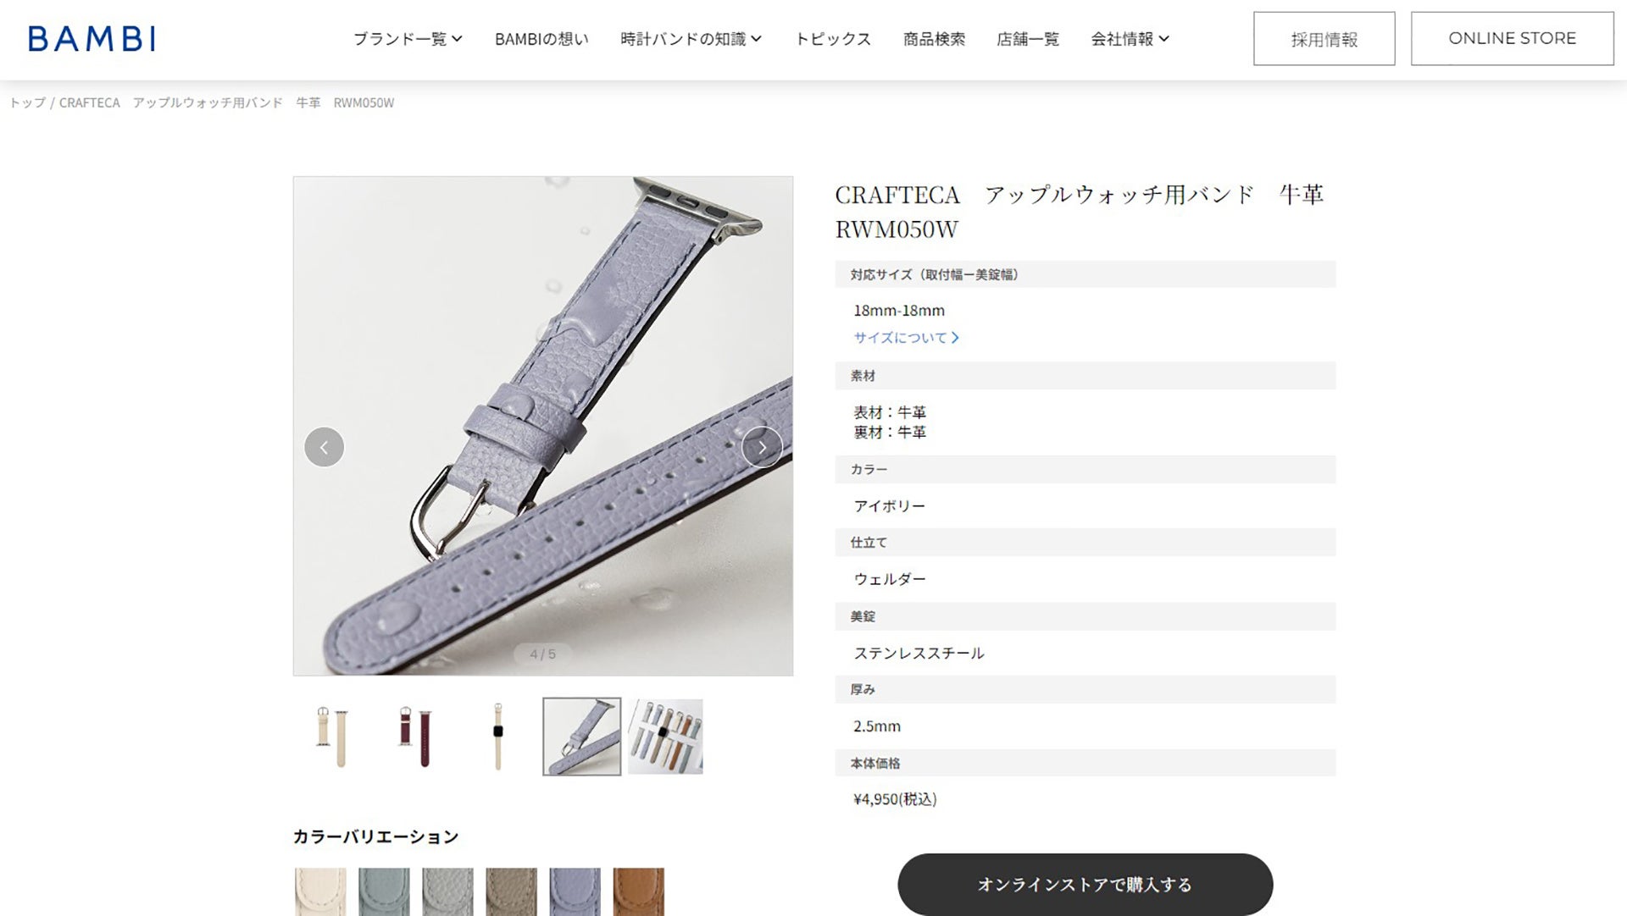
Task: Go to トップ breadcrumb link
Action: pos(27,102)
